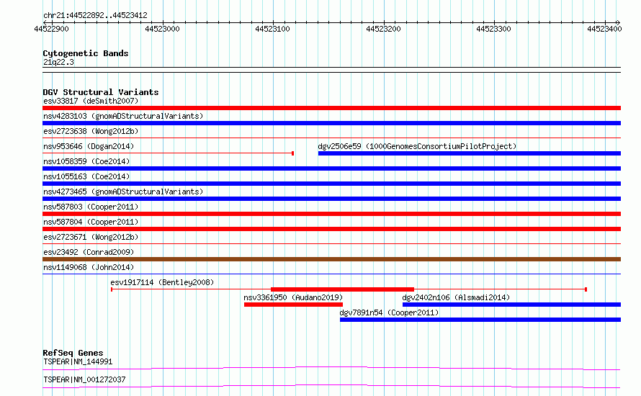
Task: Click ruler position 44523000
Action: tap(162, 29)
